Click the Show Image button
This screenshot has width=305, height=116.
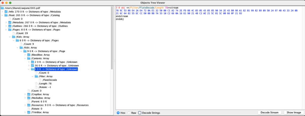[x=293, y=112]
